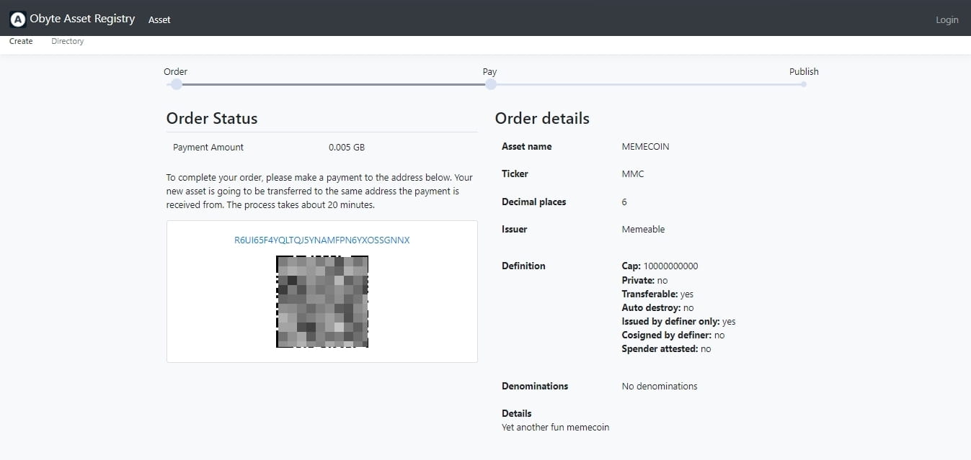
Task: Click the Order step circle marker
Action: pyautogui.click(x=177, y=84)
